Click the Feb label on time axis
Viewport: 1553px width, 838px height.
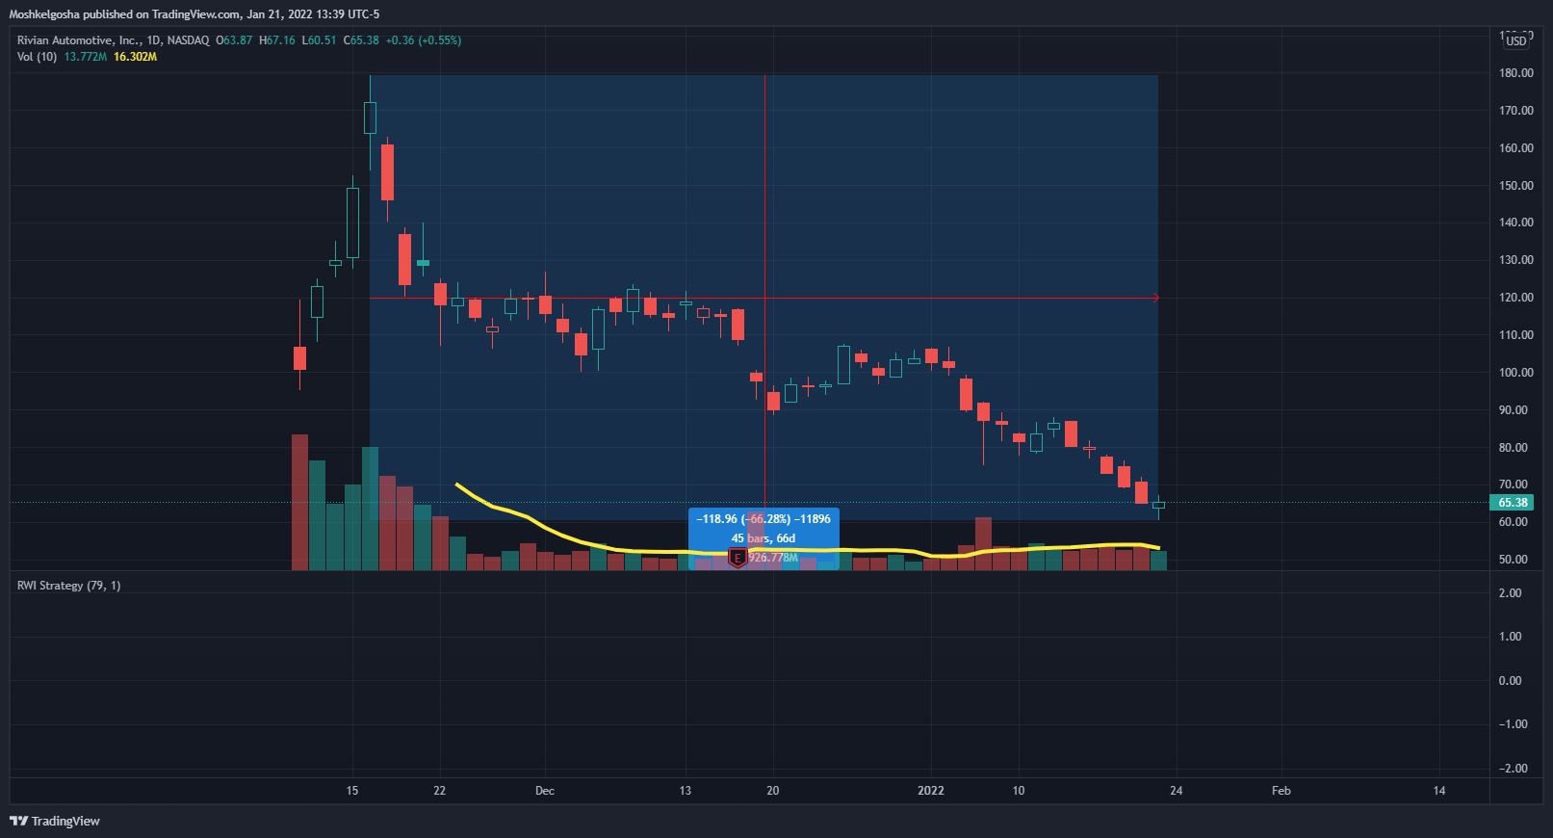pos(1281,791)
